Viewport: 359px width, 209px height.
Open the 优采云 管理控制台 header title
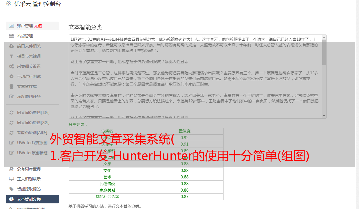tap(37, 4)
